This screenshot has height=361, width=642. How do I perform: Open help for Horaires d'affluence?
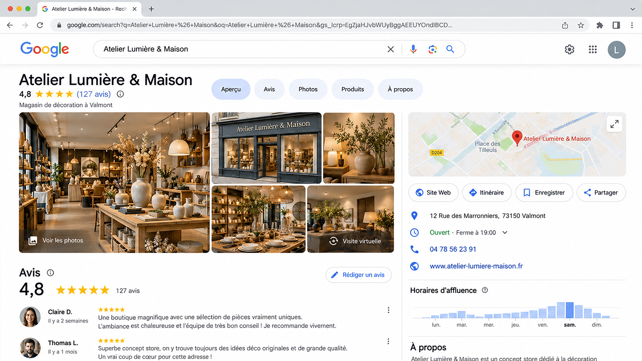485,290
